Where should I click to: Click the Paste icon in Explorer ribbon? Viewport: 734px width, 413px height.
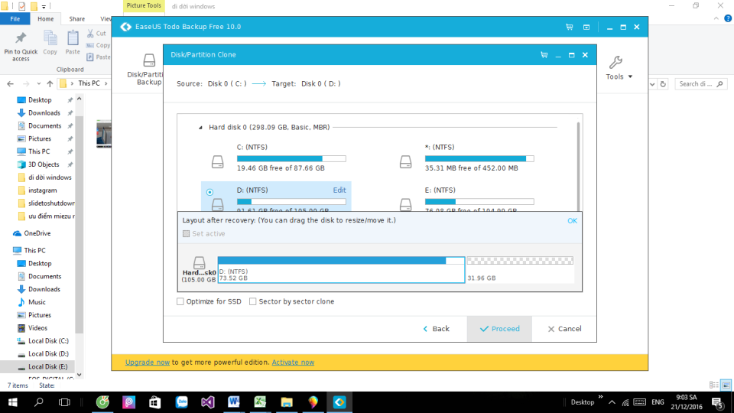pos(73,38)
